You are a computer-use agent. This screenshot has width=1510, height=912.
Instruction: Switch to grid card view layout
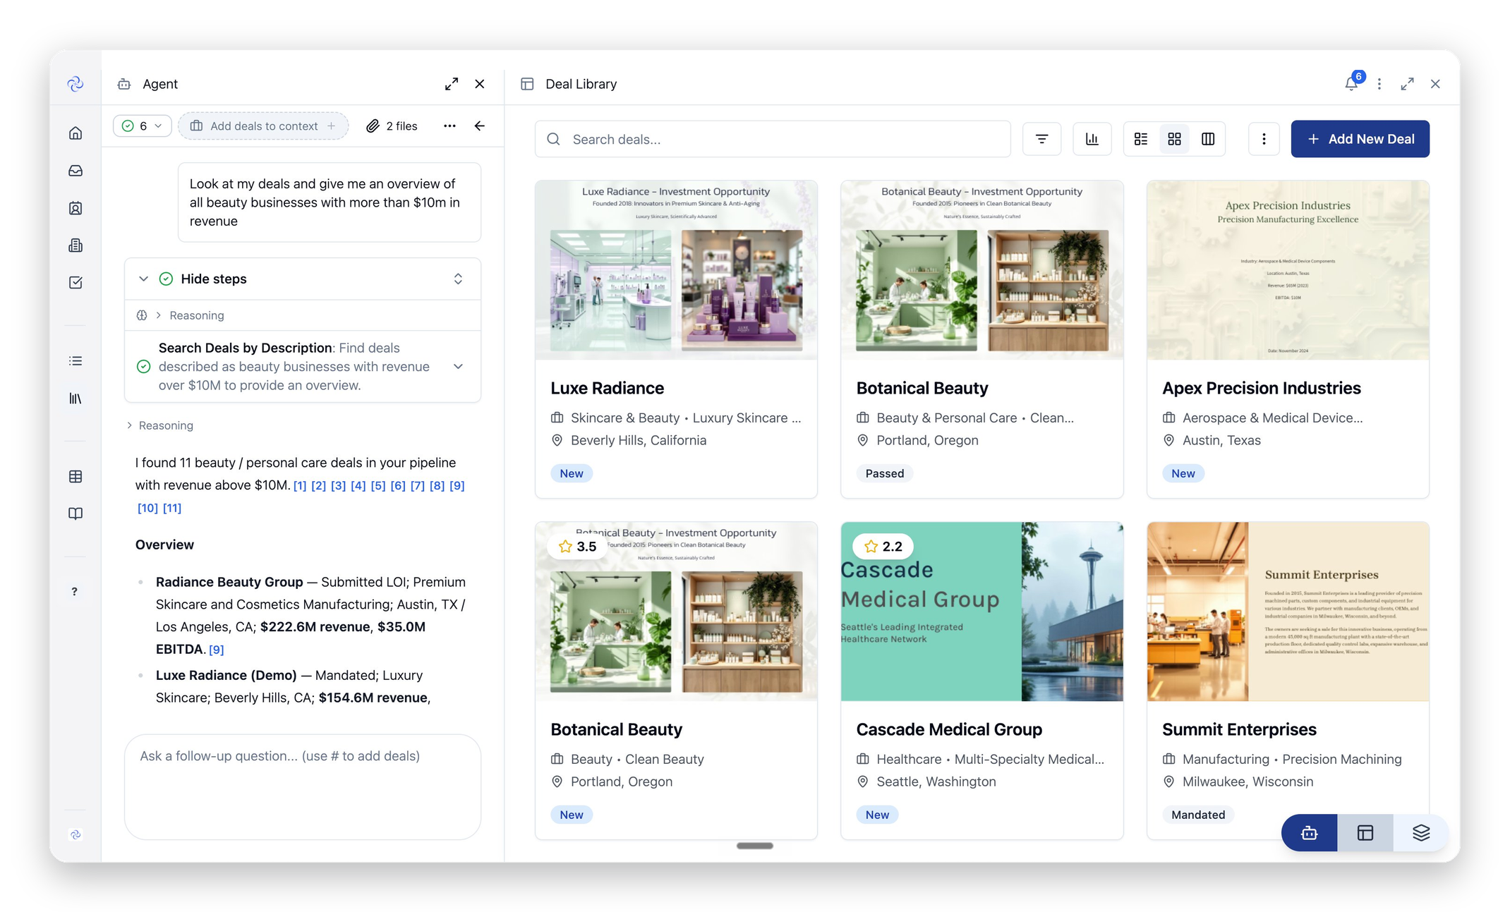1174,139
